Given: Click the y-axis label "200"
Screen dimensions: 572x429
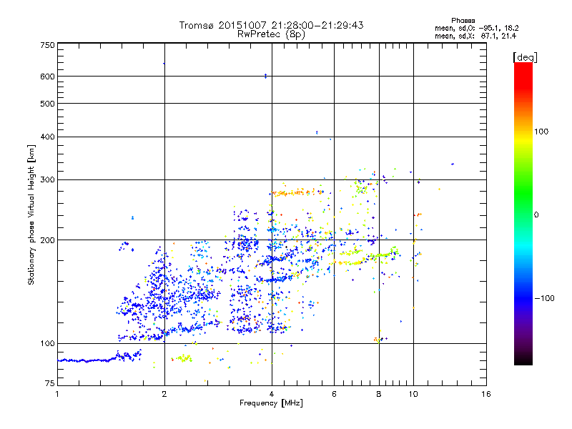Looking at the screenshot, I should (47, 240).
